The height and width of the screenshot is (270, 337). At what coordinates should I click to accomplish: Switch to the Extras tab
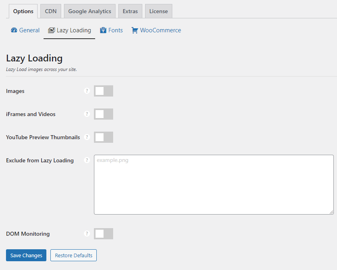[130, 11]
